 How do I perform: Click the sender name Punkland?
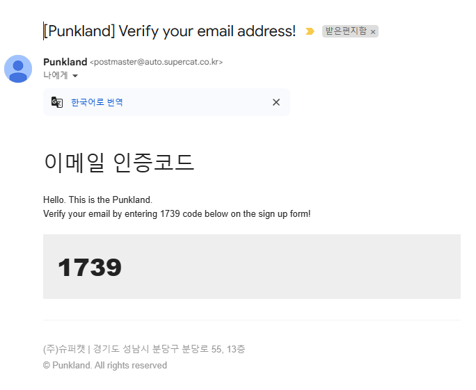(x=65, y=62)
